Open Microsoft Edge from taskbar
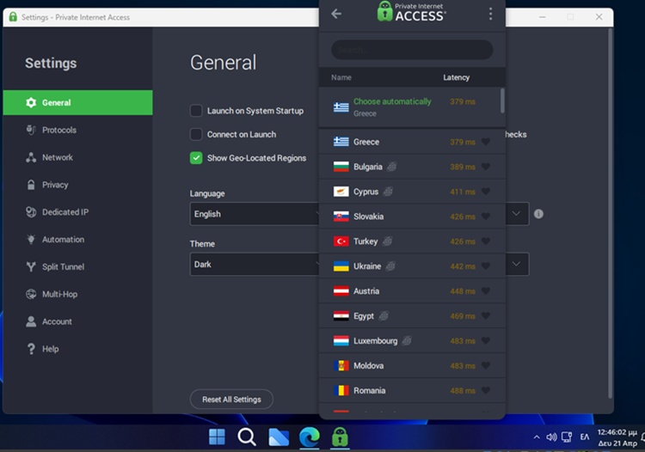 (310, 437)
